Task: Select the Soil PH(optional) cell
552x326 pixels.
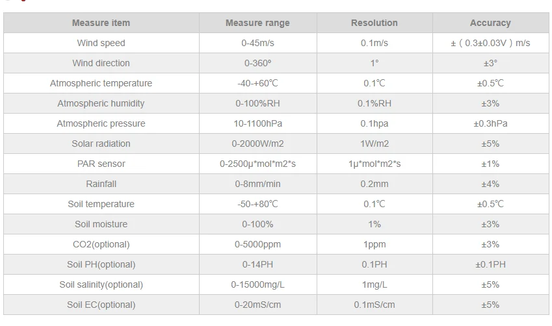Action: [101, 264]
